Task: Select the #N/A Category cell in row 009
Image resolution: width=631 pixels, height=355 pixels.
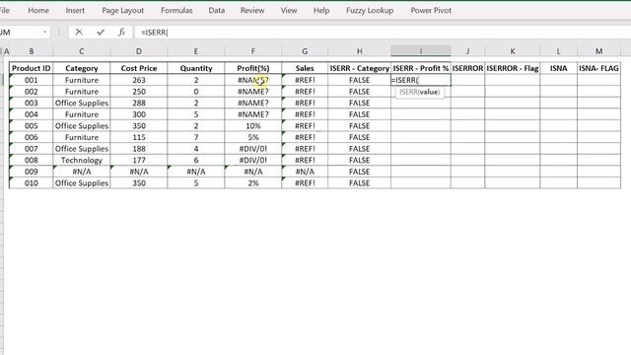Action: (81, 172)
